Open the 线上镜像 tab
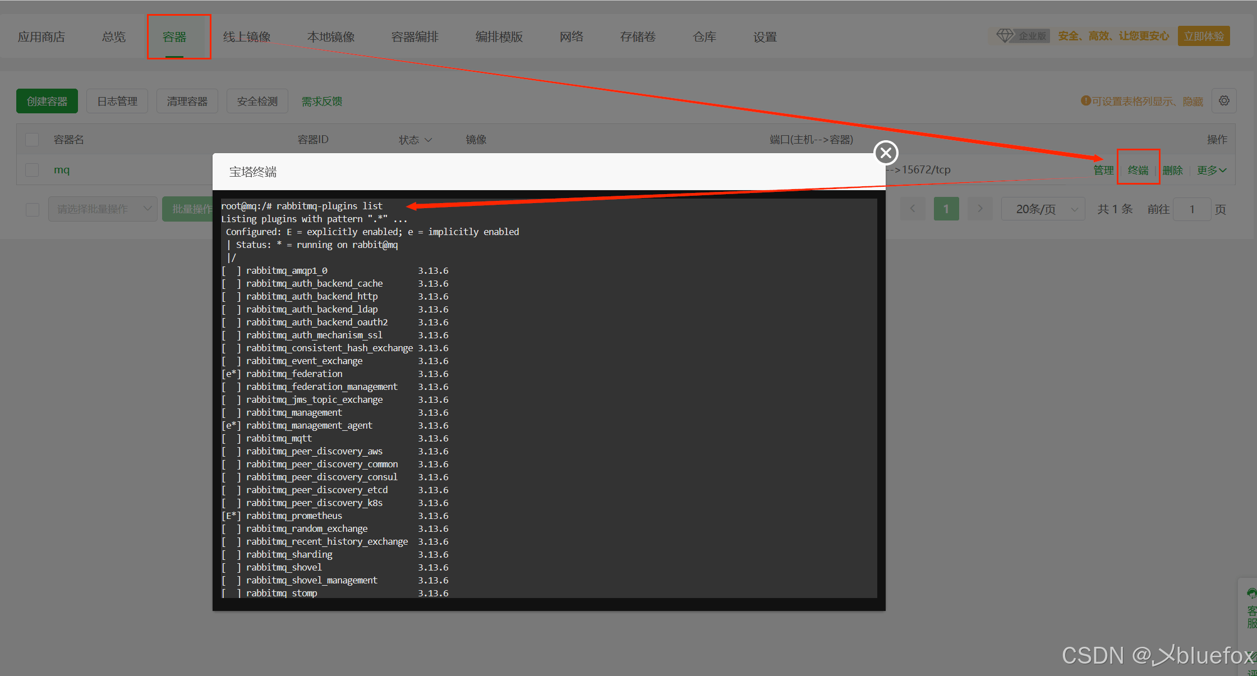1257x676 pixels. pos(247,37)
